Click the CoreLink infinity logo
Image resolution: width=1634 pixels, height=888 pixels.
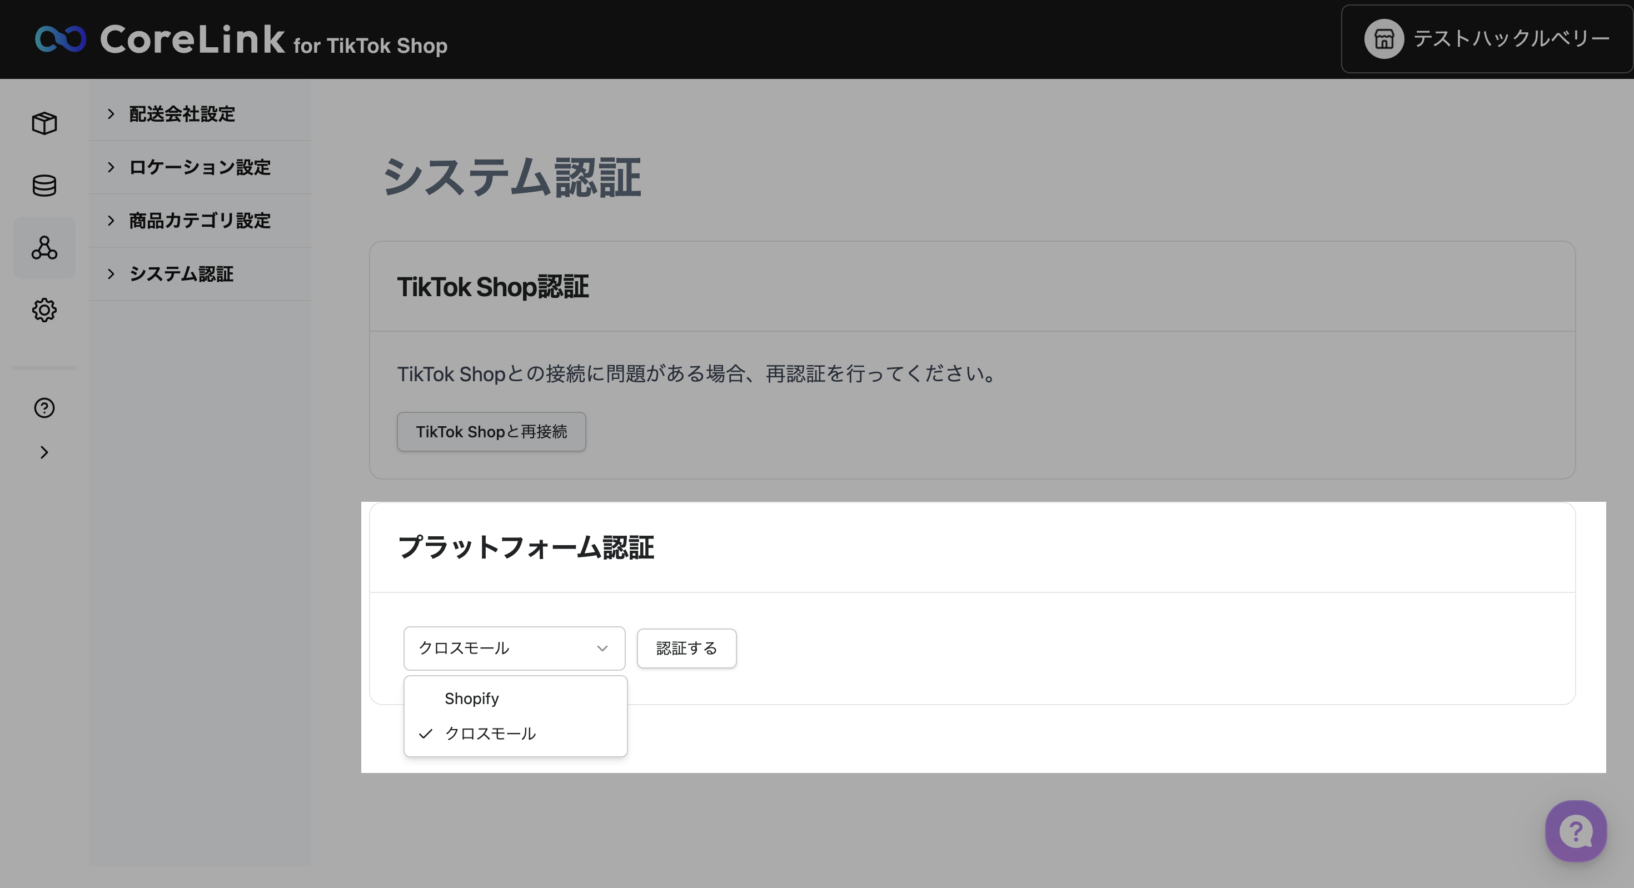pos(60,39)
